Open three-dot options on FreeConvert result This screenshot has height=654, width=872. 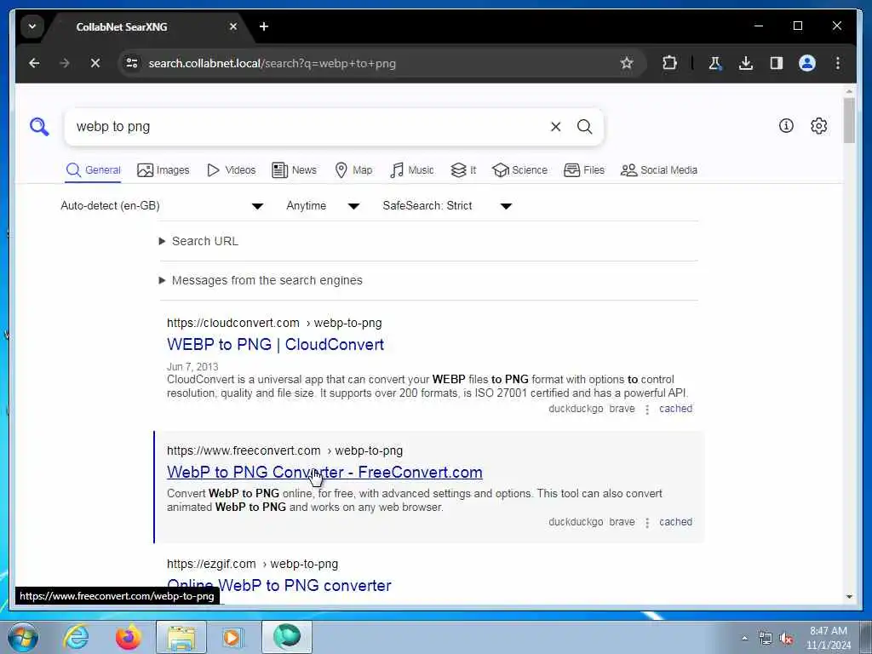647,524
